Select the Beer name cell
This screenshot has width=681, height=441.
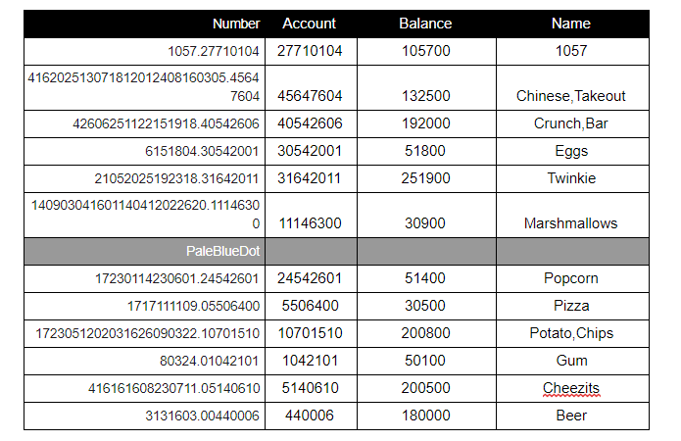point(572,416)
